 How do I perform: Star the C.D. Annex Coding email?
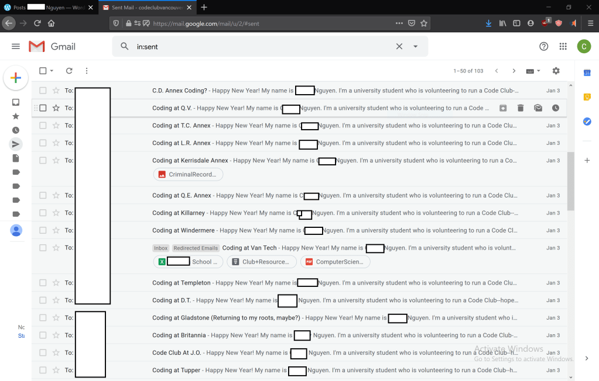pos(56,91)
